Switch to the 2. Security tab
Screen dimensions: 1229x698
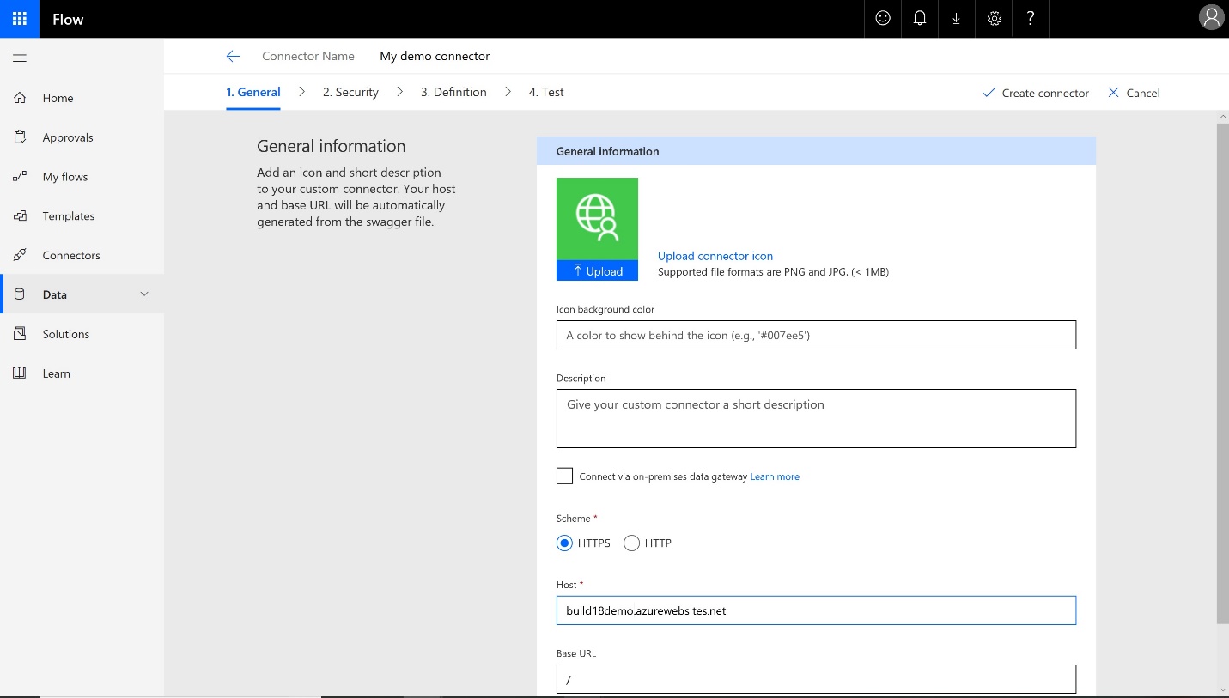click(x=350, y=93)
